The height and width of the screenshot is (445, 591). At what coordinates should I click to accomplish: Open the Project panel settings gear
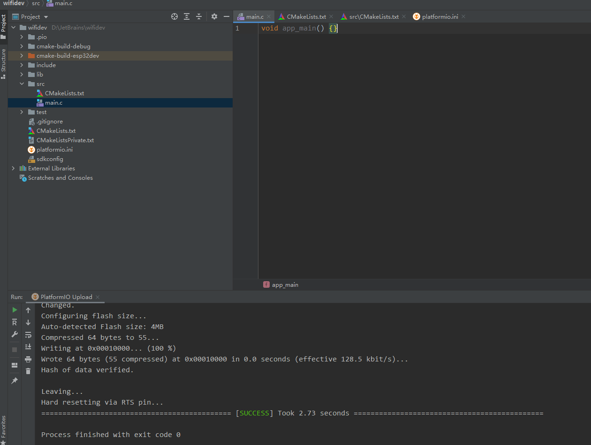[214, 16]
